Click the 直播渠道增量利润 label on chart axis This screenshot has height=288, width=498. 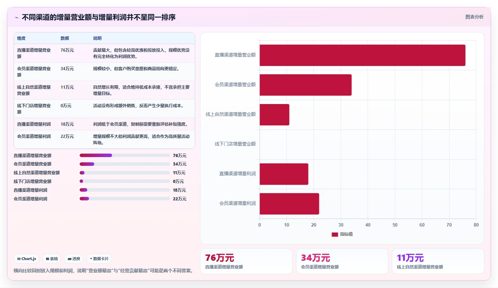click(x=237, y=173)
